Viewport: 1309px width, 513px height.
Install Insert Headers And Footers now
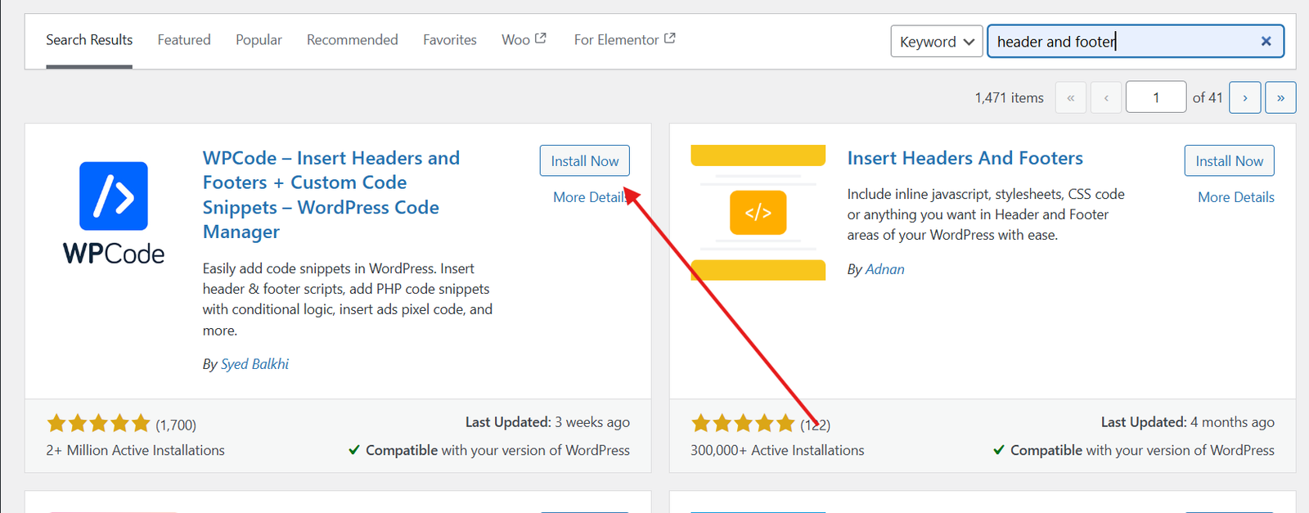(1230, 160)
